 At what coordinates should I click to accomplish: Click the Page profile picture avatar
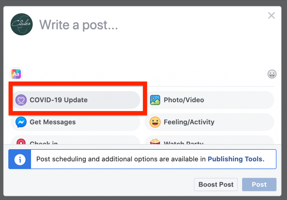pos(22,24)
